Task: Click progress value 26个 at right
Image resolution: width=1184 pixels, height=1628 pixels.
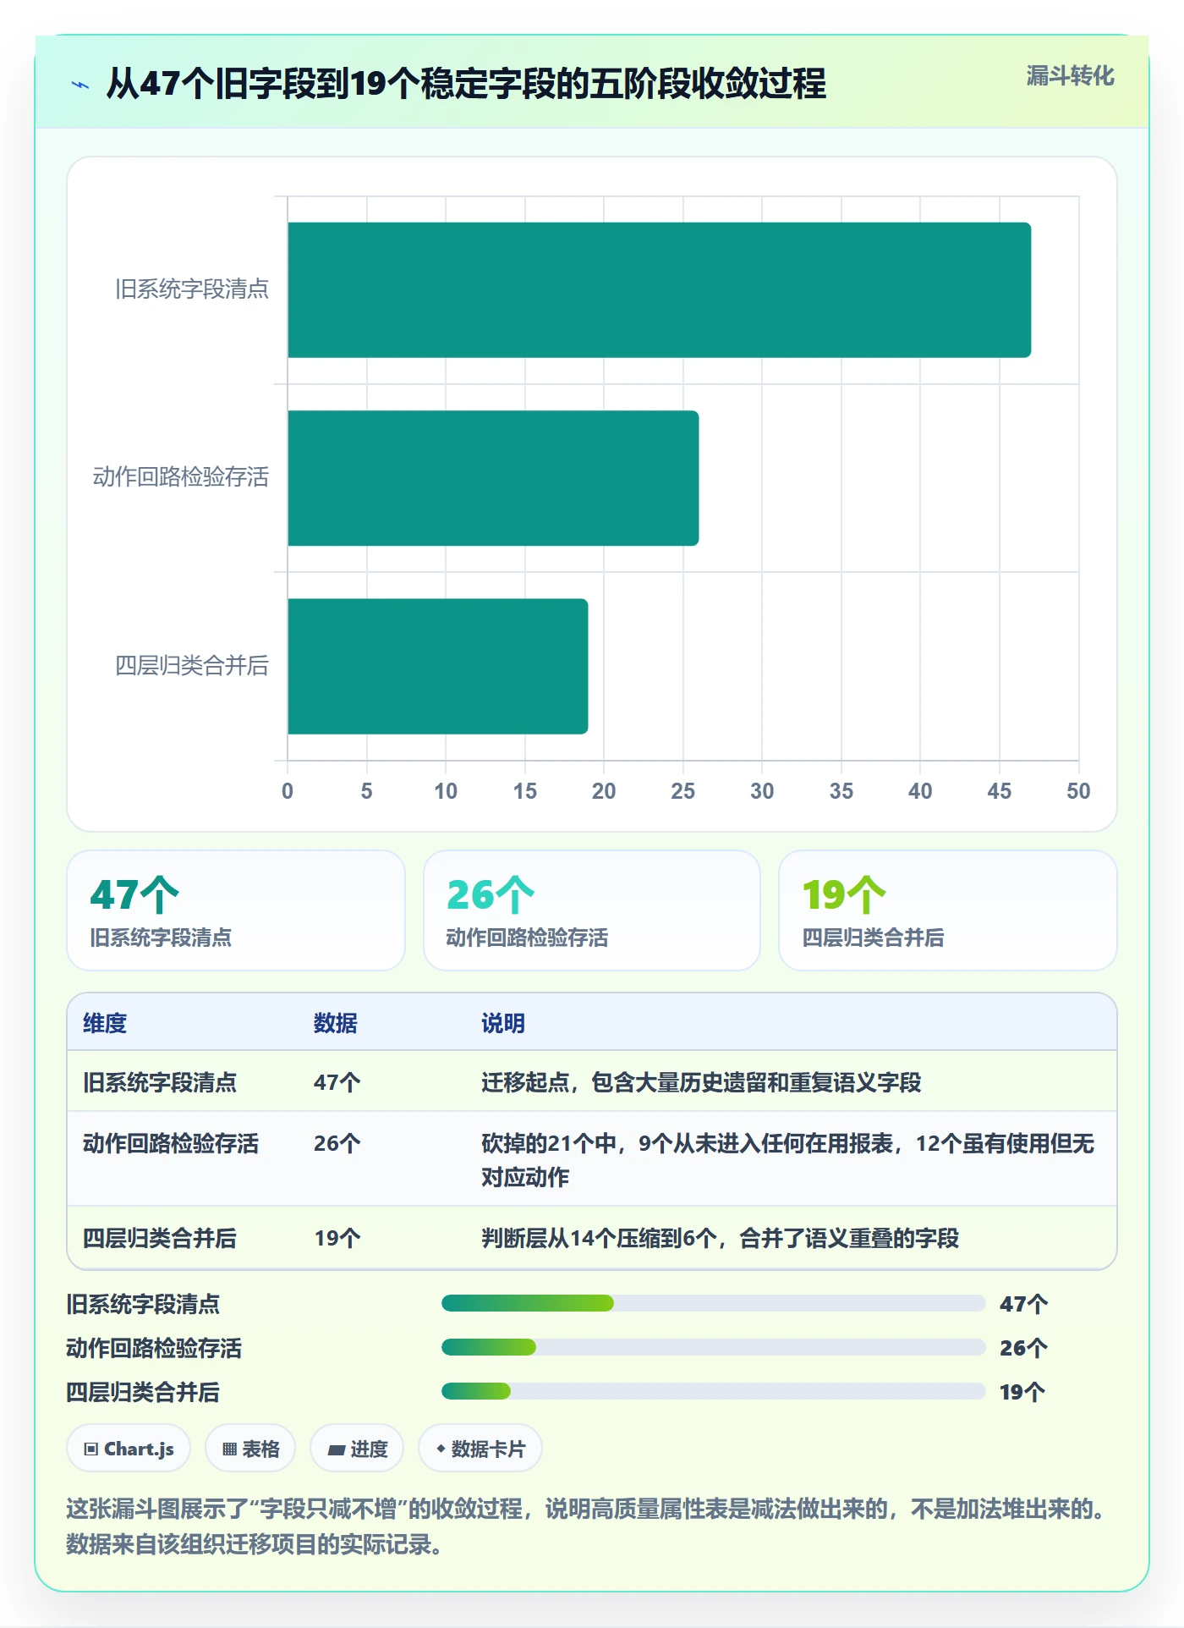Action: [1023, 1348]
